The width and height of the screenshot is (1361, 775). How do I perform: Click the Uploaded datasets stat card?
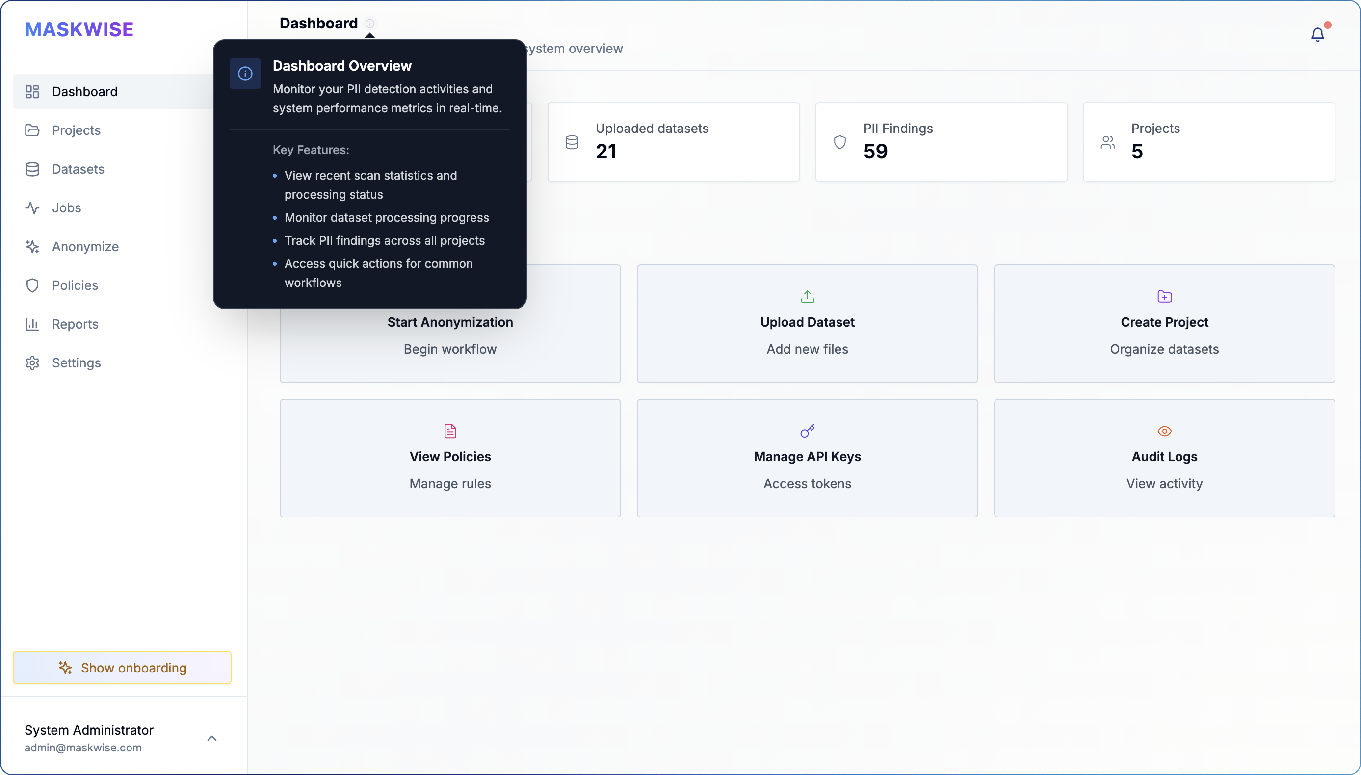pyautogui.click(x=673, y=142)
